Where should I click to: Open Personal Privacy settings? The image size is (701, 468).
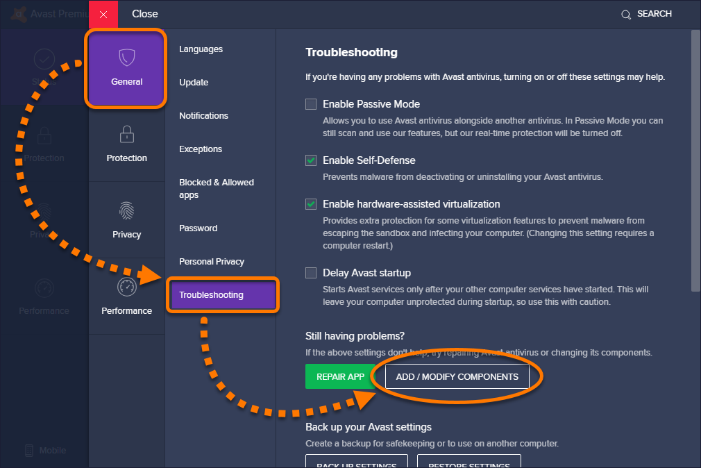(x=212, y=262)
